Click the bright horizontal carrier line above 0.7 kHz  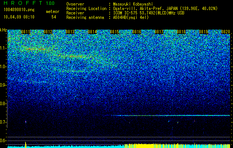(x=170, y=115)
